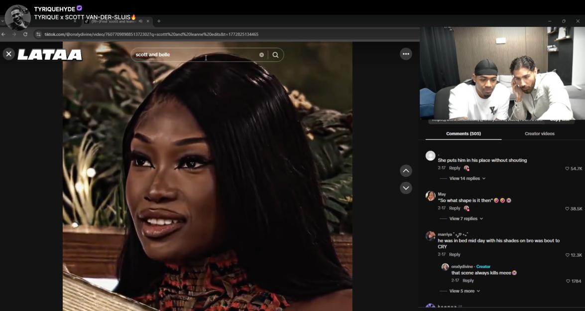Reply to May's 'So what shape' comment
The image size is (585, 311).
pos(455,208)
